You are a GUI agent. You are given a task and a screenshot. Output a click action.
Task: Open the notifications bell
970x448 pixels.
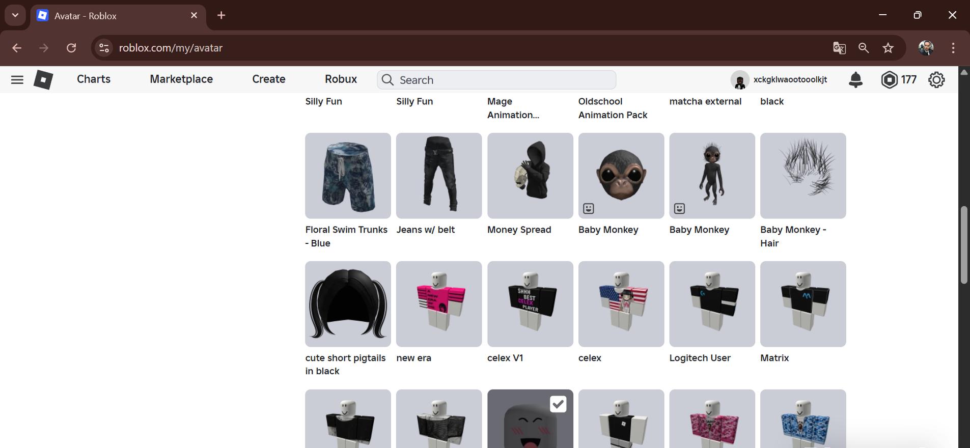[x=855, y=79]
